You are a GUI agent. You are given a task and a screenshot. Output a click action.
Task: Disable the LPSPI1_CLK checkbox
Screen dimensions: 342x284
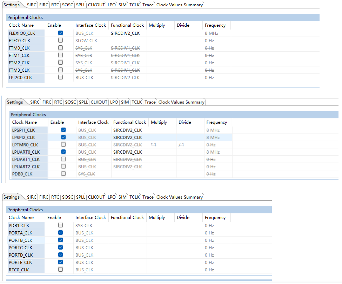(x=63, y=130)
